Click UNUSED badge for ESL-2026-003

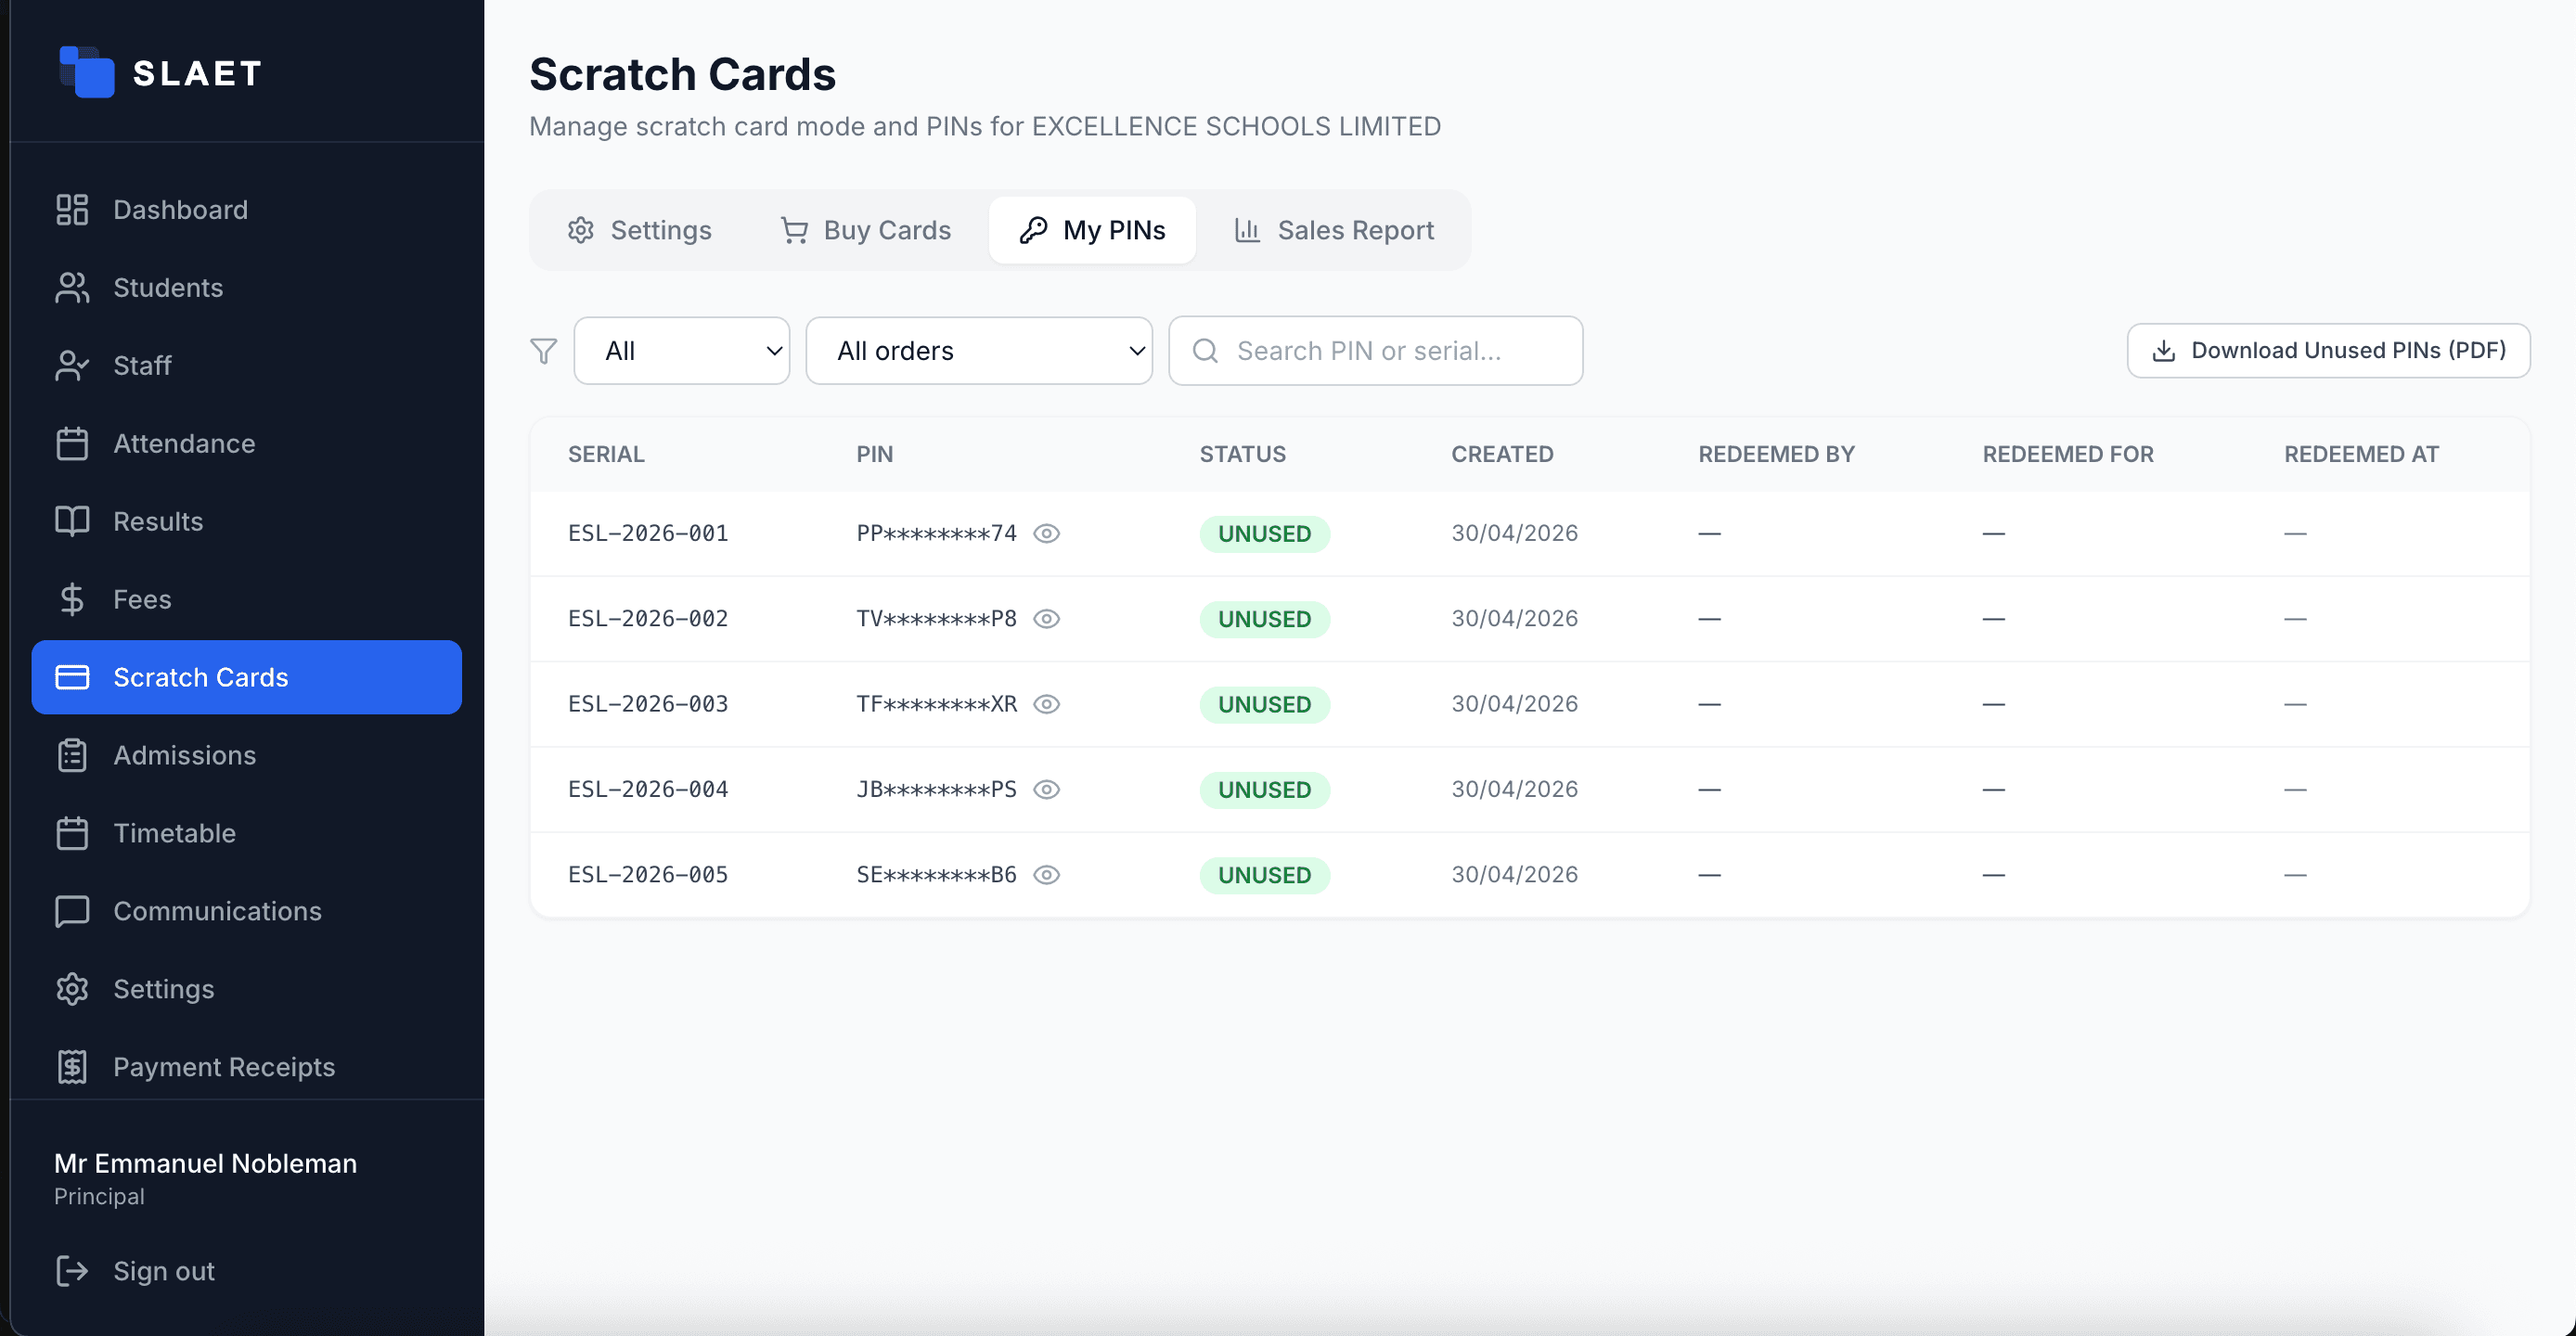click(x=1264, y=705)
